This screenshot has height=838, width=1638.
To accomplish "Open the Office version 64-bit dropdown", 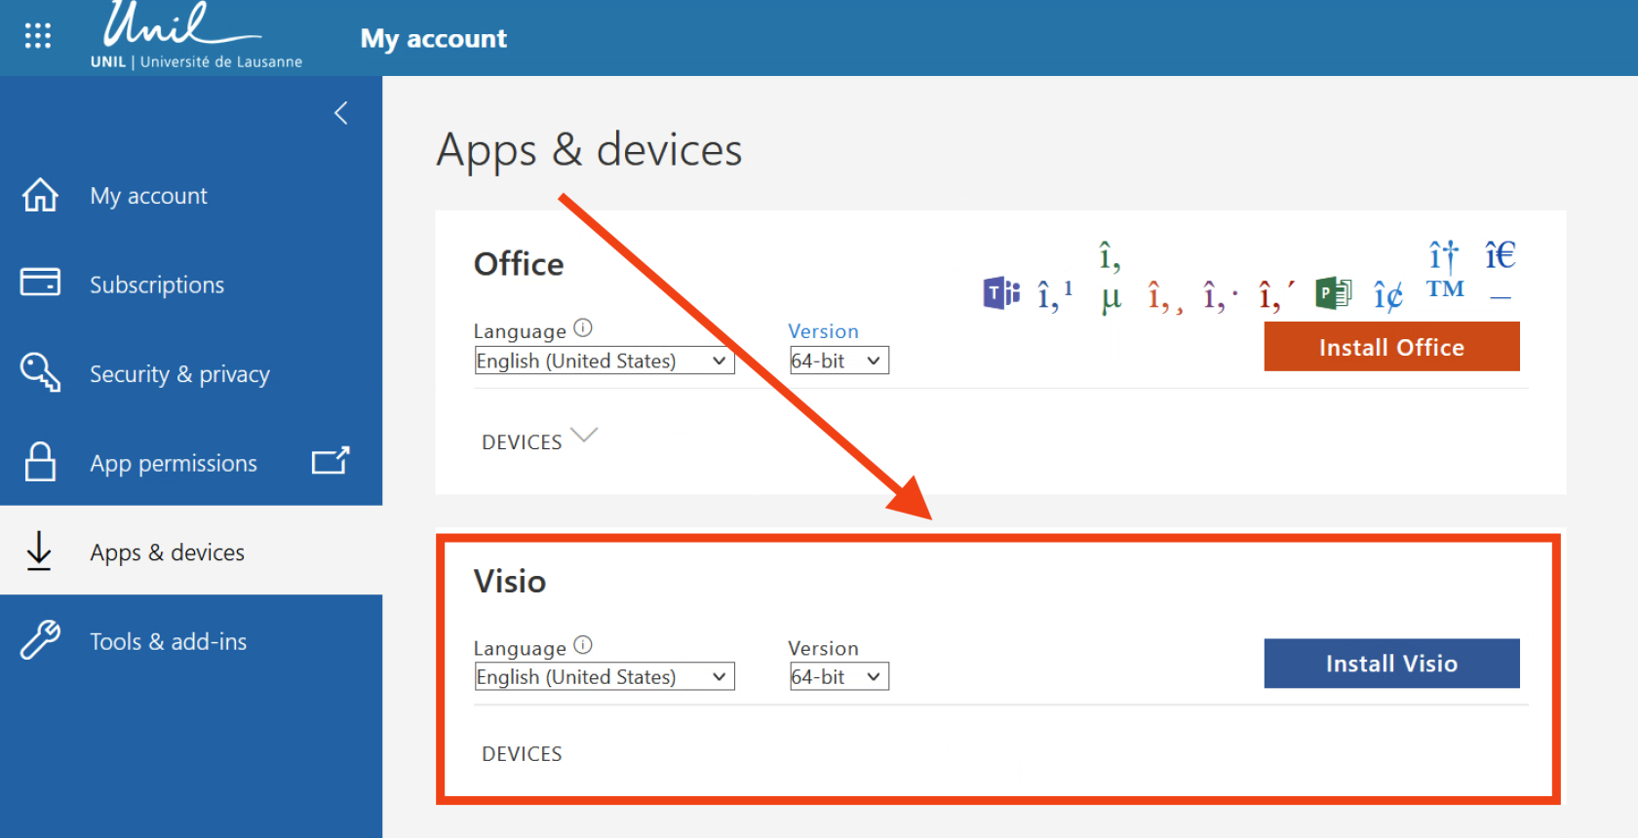I will [x=838, y=361].
